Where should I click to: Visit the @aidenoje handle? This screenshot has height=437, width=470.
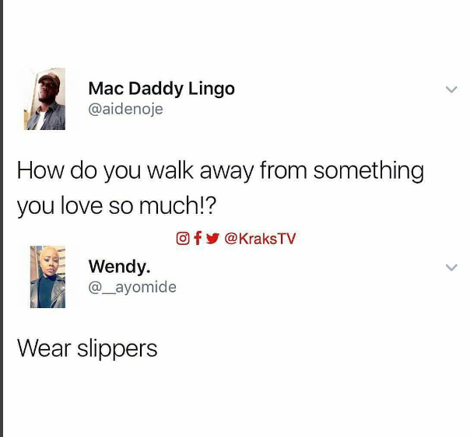click(x=126, y=109)
